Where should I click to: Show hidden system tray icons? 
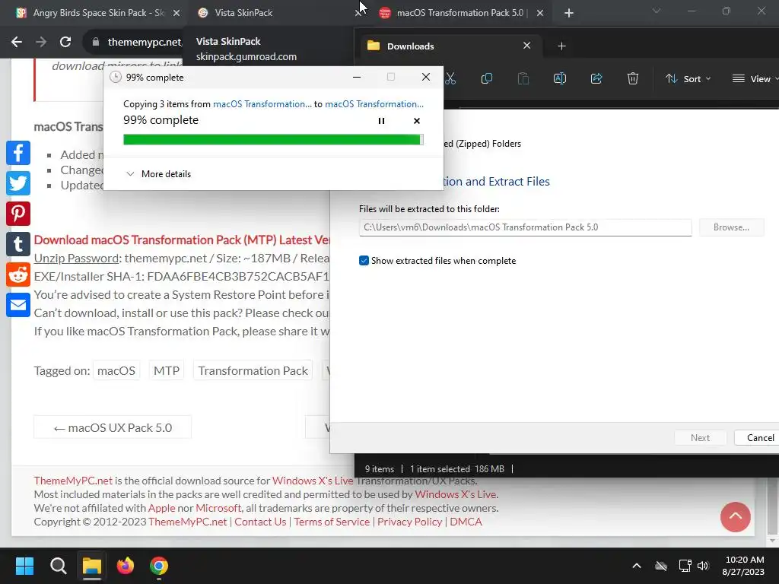(637, 566)
